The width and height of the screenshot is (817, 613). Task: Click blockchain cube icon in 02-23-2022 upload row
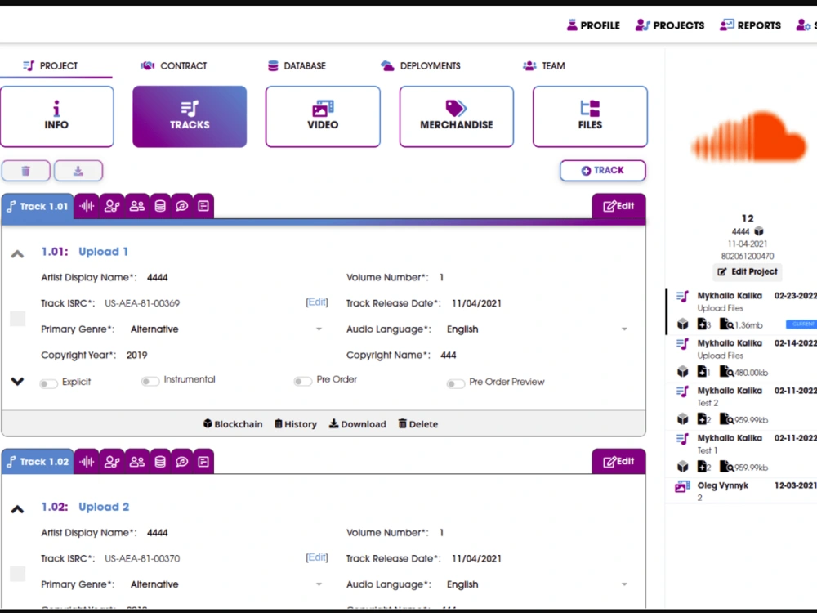click(682, 324)
